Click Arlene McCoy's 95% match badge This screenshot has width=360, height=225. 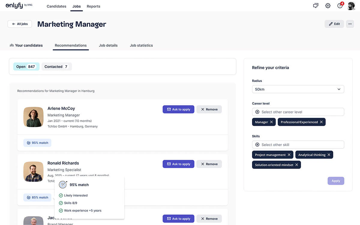pyautogui.click(x=37, y=143)
